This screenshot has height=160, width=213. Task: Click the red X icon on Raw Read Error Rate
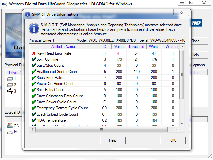click(x=34, y=53)
